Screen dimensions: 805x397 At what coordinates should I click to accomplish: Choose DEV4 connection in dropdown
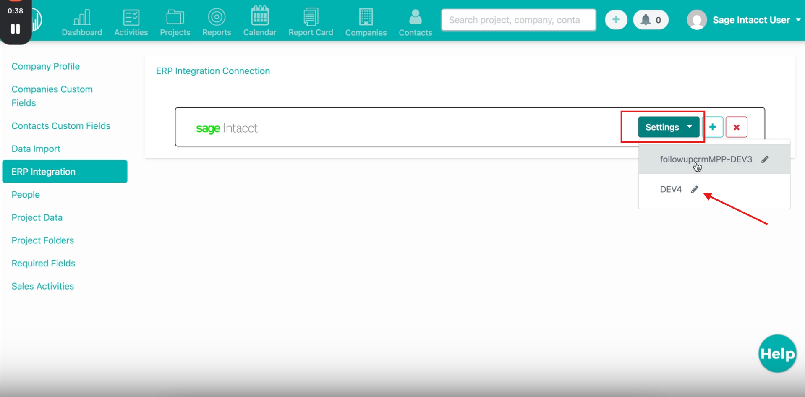click(x=670, y=190)
